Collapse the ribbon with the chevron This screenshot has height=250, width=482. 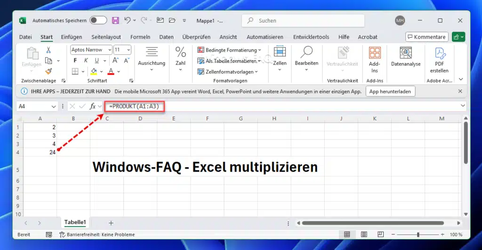461,79
